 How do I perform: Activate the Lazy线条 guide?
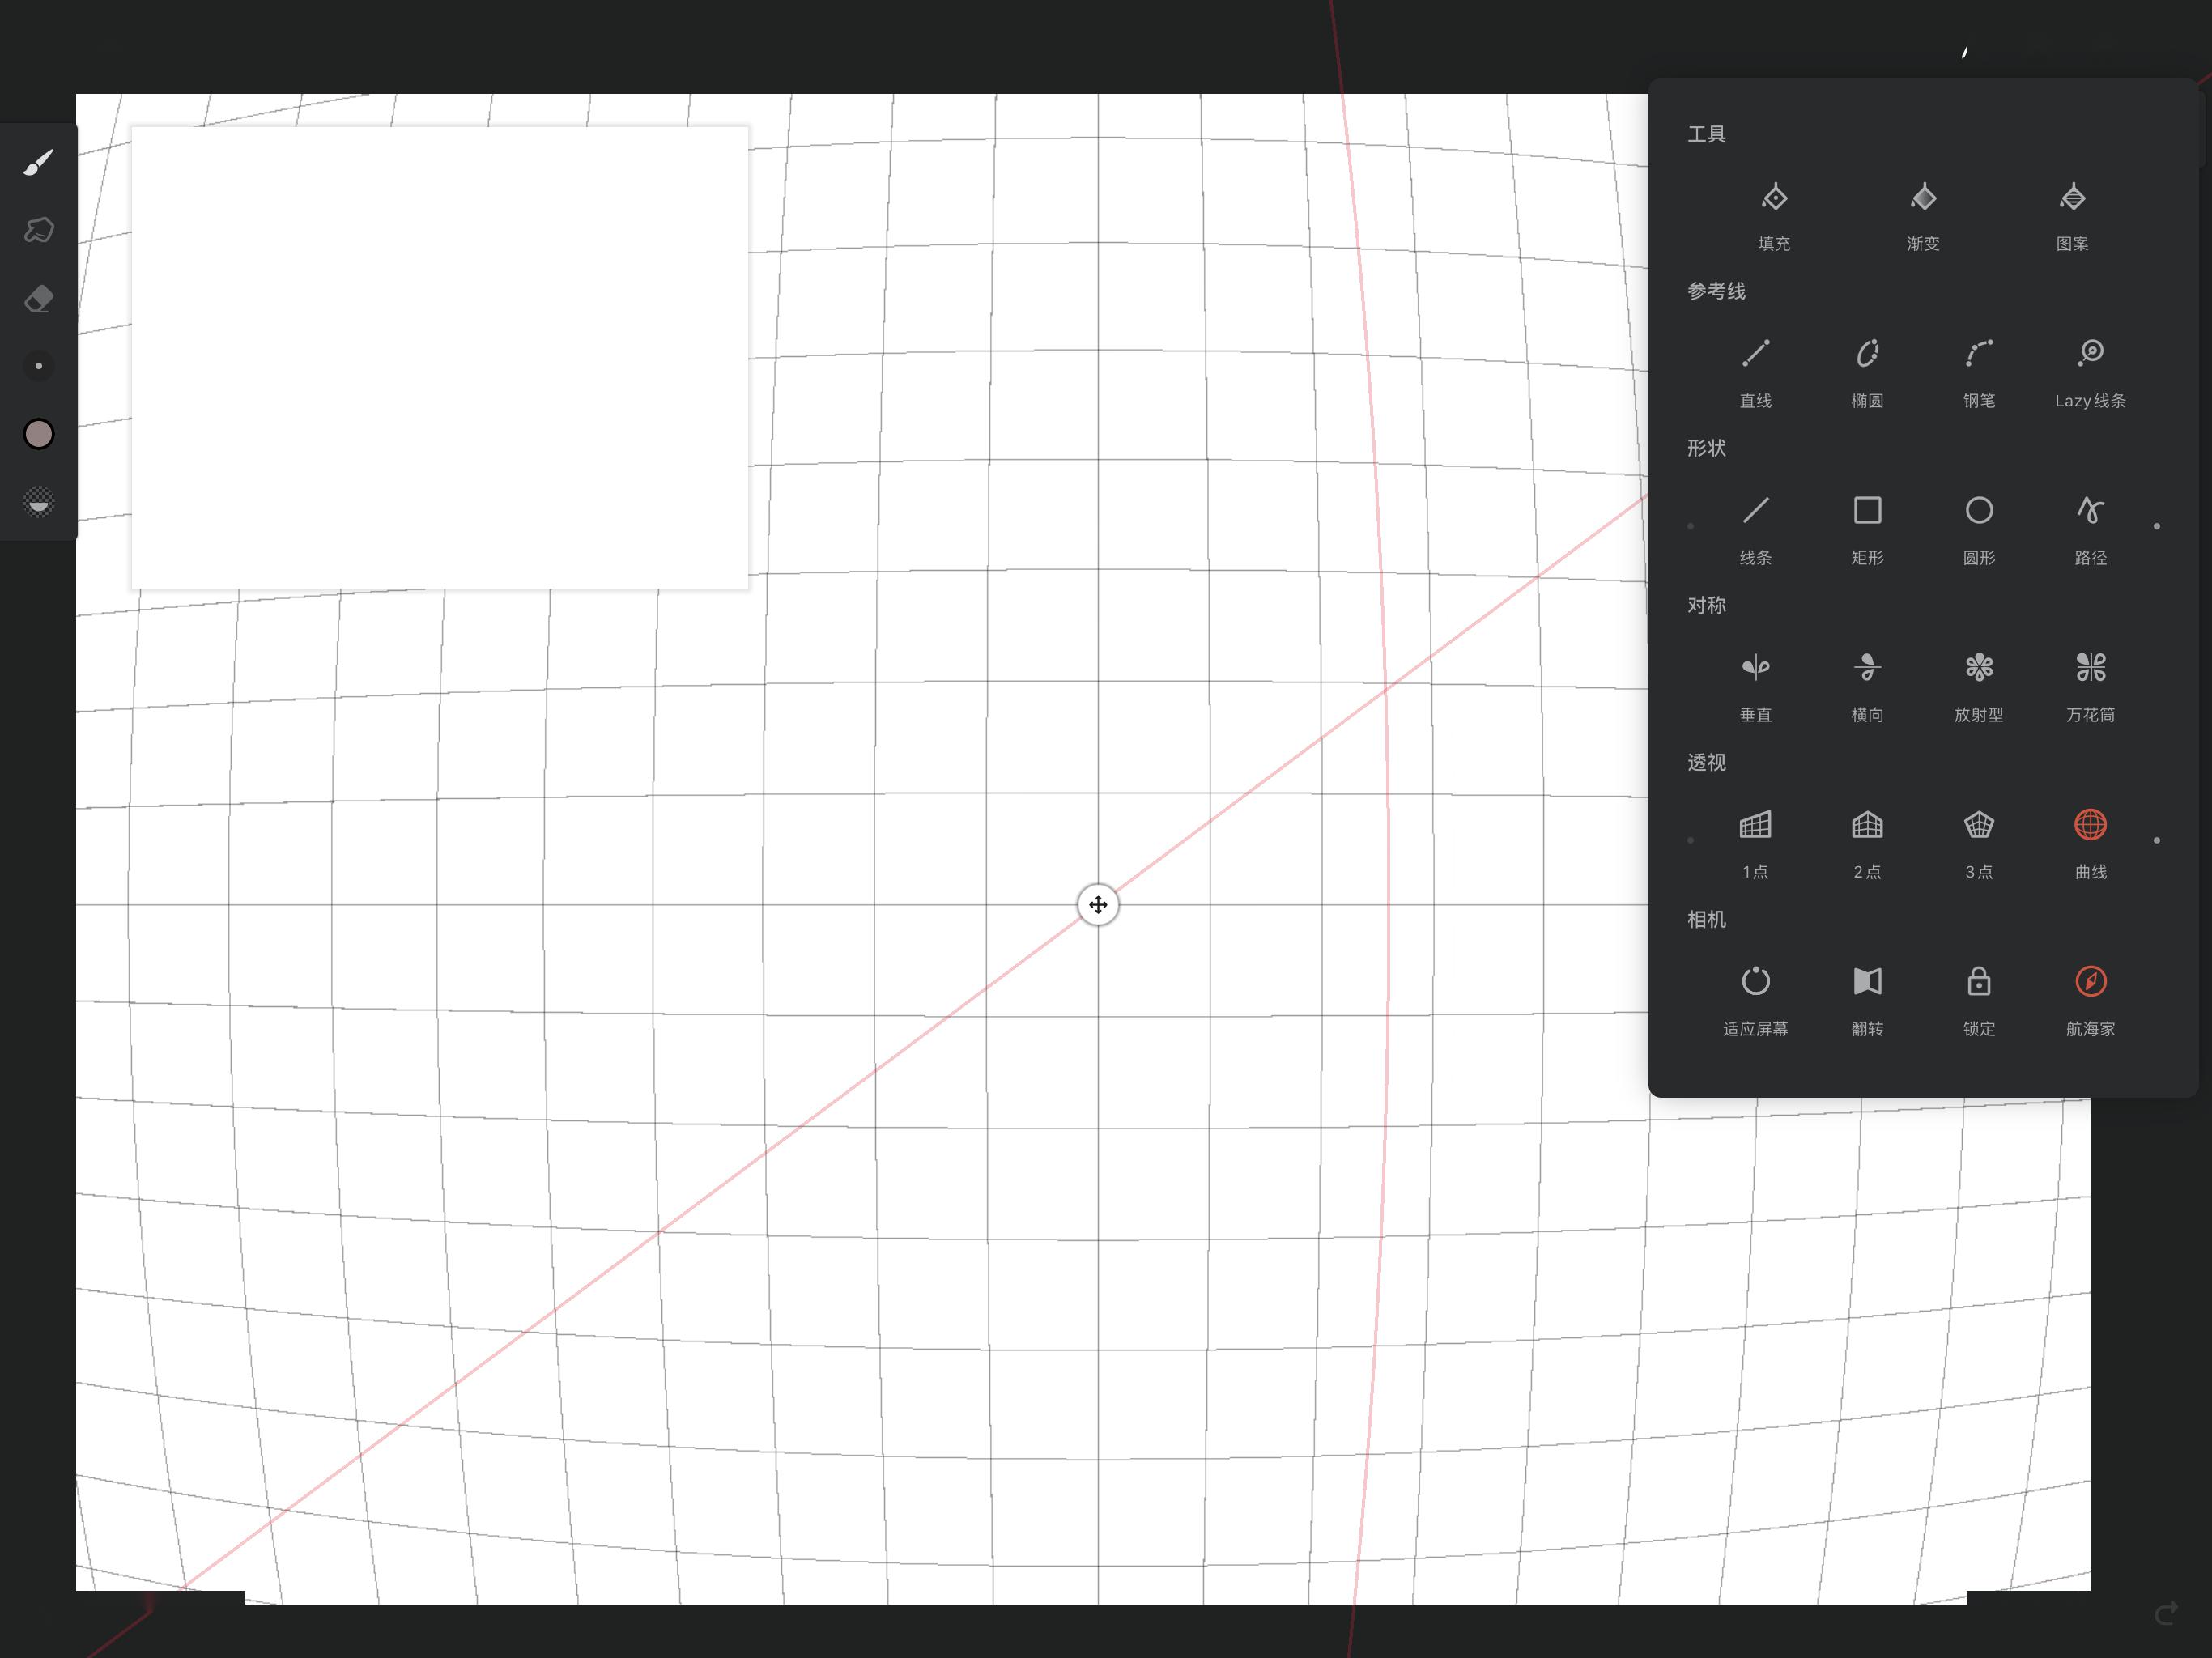coord(2090,372)
